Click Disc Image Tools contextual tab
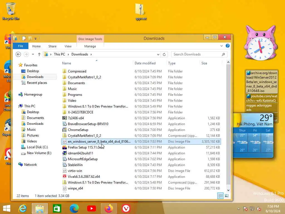285x214 pixels. (x=90, y=39)
